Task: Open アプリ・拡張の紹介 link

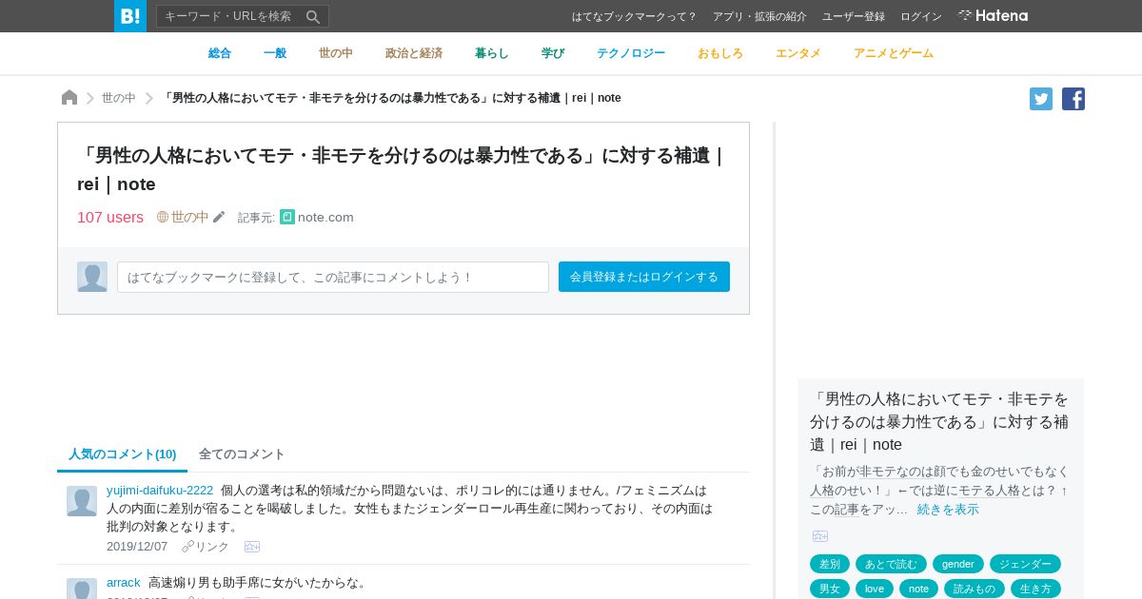Action: click(759, 16)
